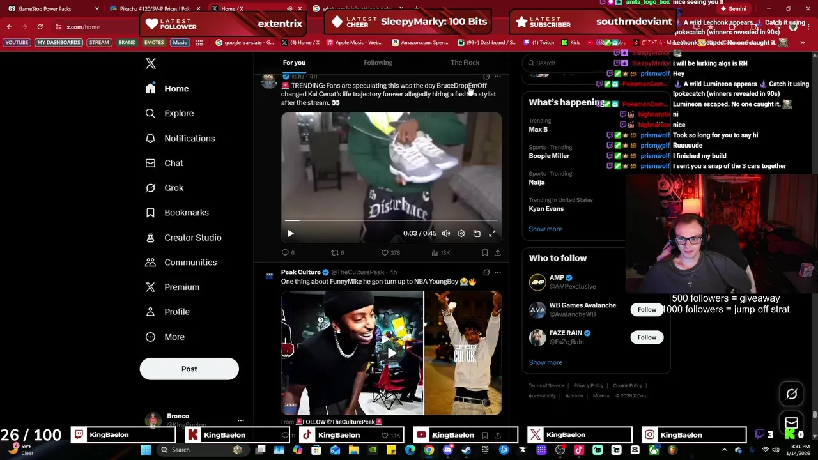Open STREAM bookmark folder
This screenshot has width=818, height=460.
(98, 43)
